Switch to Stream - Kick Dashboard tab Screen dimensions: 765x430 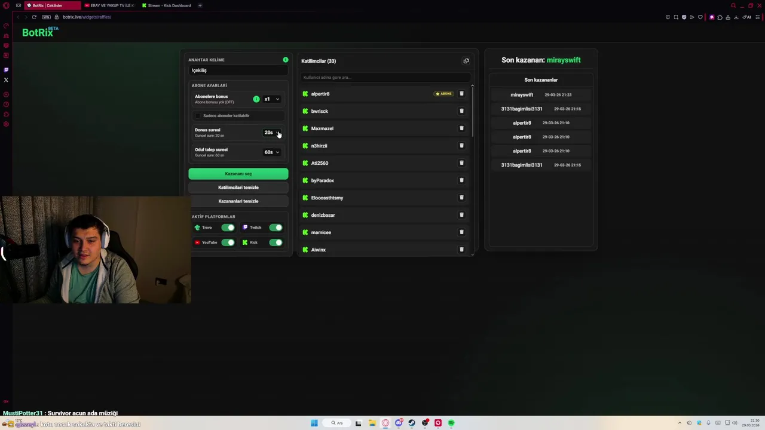[167, 5]
